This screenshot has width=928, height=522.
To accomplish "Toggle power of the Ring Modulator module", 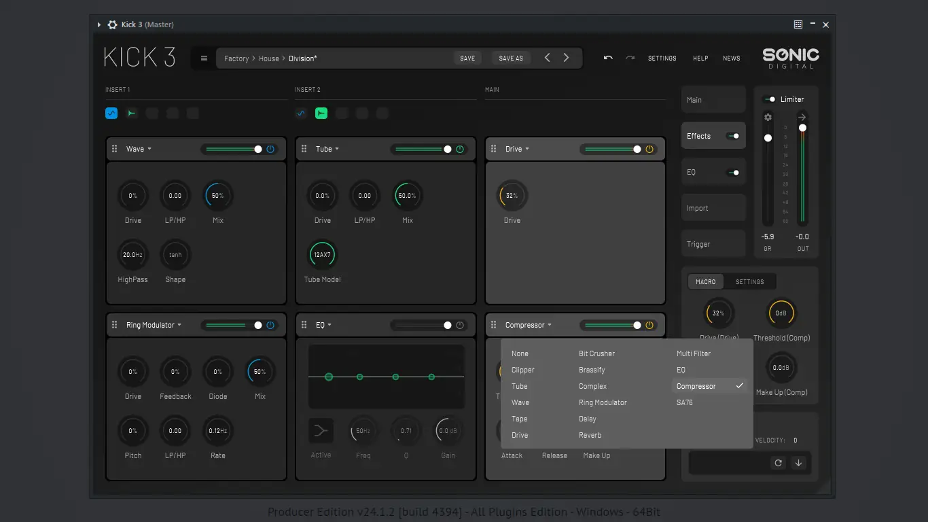I will 270,325.
